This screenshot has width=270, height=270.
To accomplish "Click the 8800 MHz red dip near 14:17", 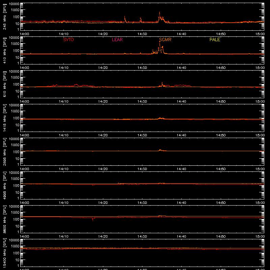I will click(x=93, y=219).
